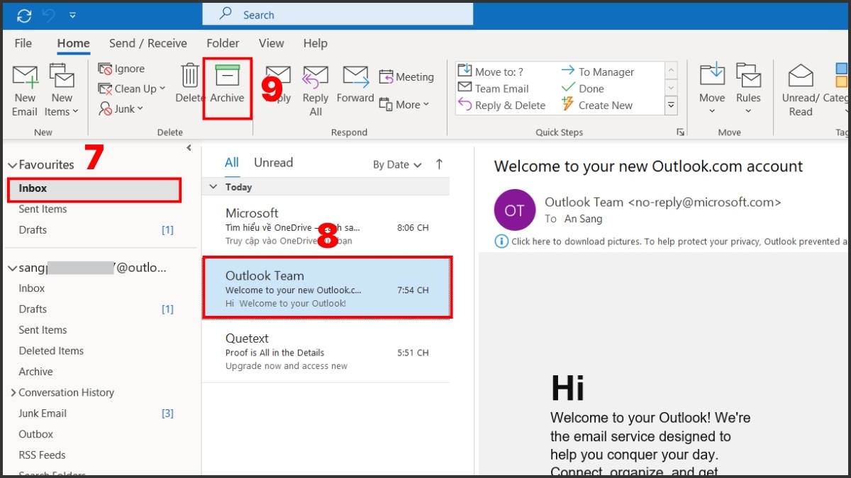The width and height of the screenshot is (851, 478).
Task: Reverse sort order with arrow
Action: coord(439,164)
